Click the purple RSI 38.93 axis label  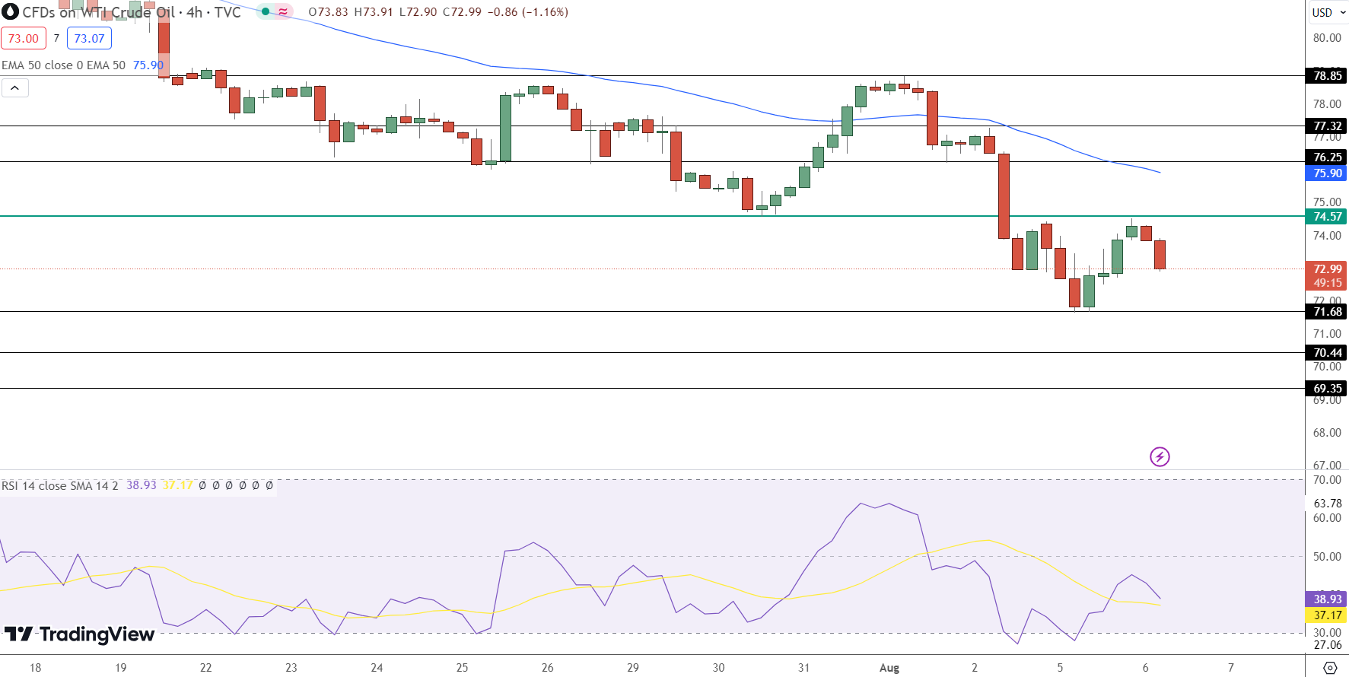pyautogui.click(x=1327, y=599)
